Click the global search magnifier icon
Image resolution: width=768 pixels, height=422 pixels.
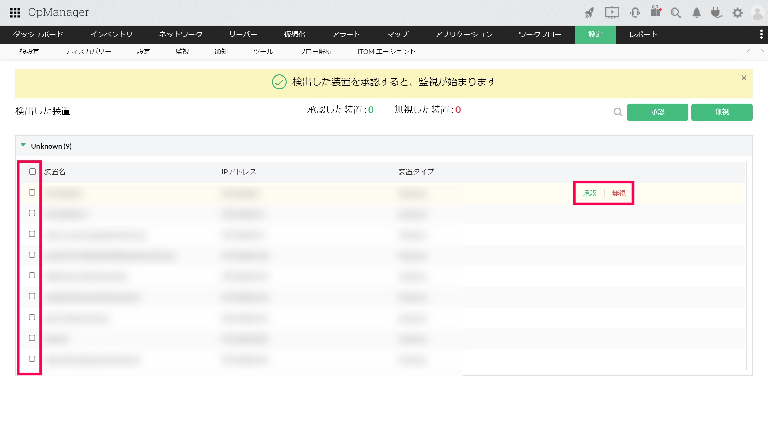(x=676, y=13)
